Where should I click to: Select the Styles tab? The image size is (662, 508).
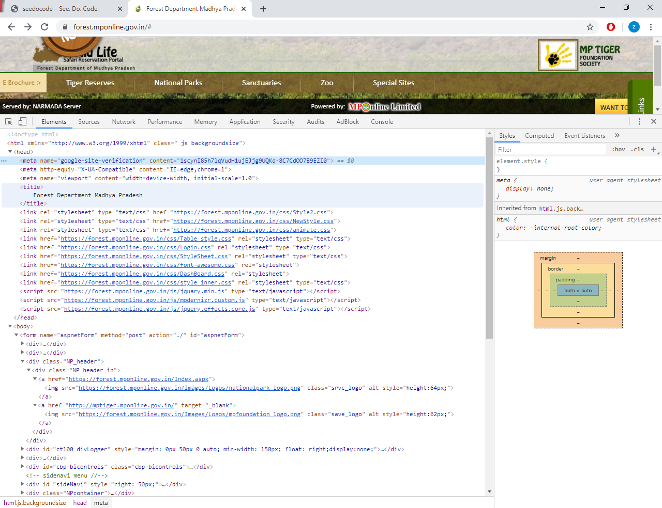tap(507, 136)
